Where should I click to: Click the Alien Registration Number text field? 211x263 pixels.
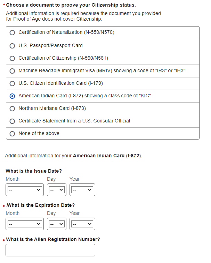pos(50,250)
